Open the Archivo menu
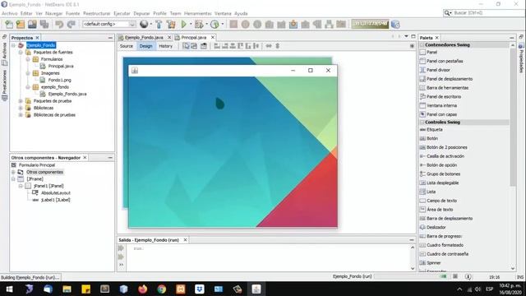Screen dimensions: 526x296 9,13
